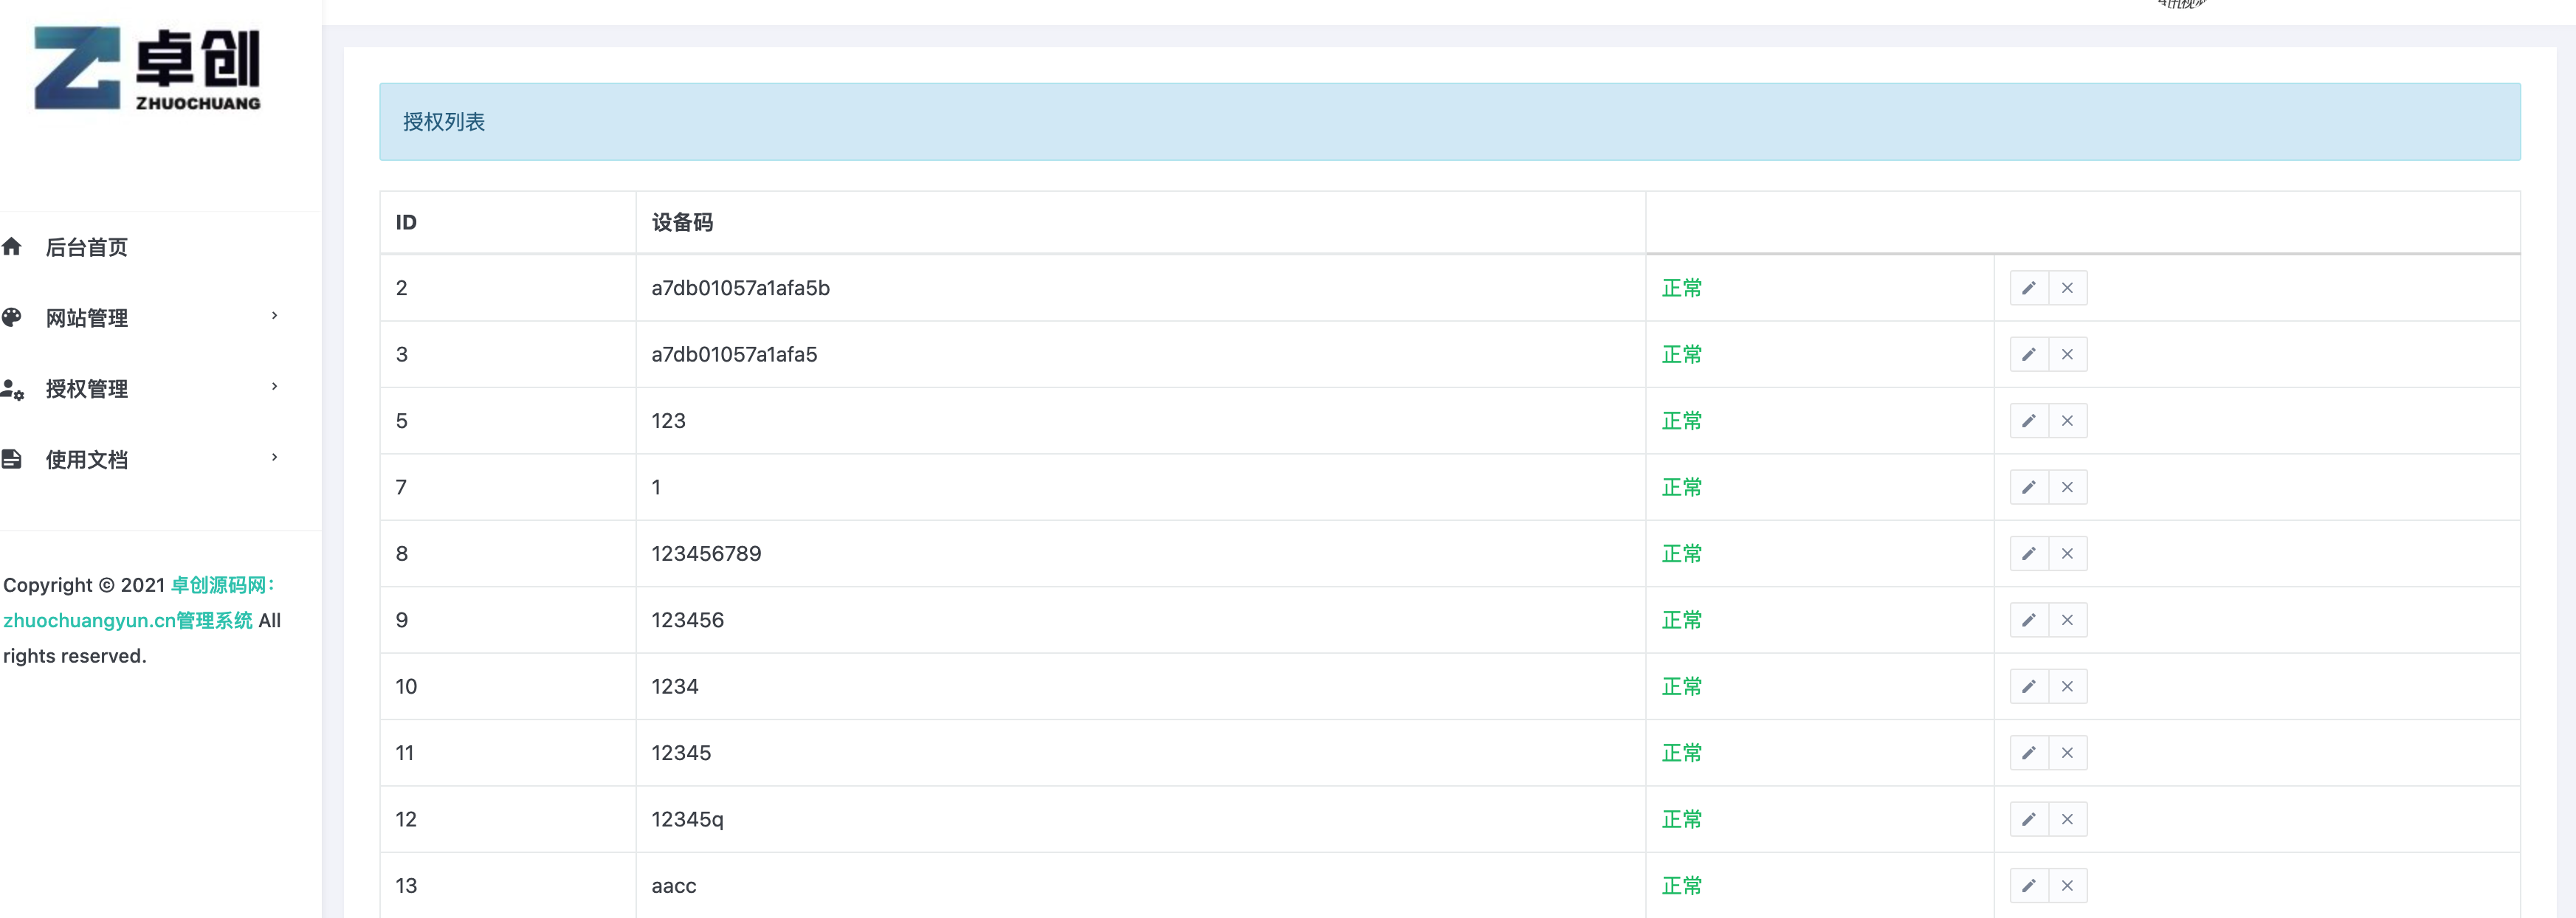The image size is (2576, 918).
Task: Delete the 12345q device row
Action: point(2067,819)
